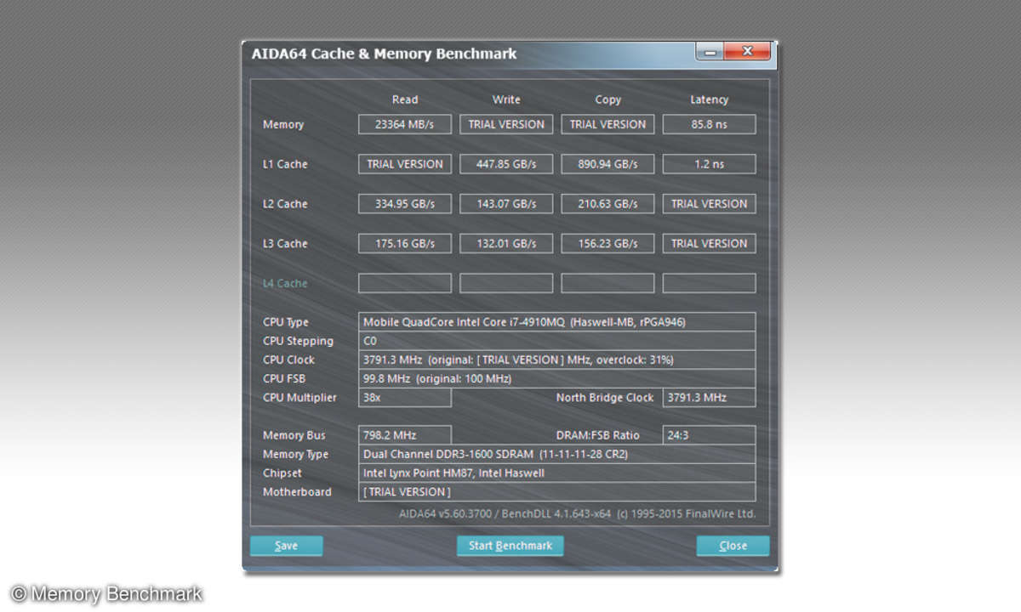Screen dimensions: 1021x612
Task: Click the empty L4 Cache Write field
Action: click(506, 283)
